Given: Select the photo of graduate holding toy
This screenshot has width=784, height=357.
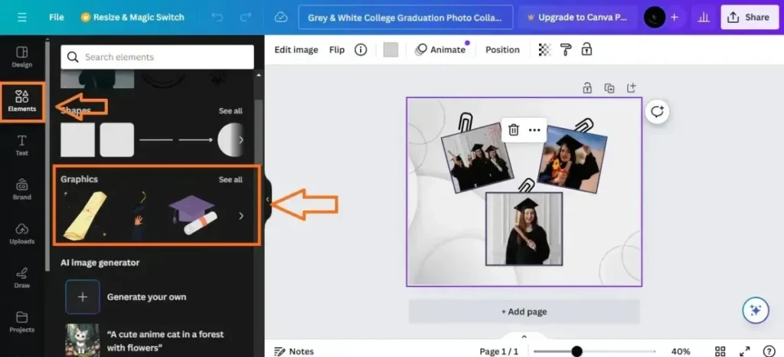Looking at the screenshot, I should click(572, 159).
